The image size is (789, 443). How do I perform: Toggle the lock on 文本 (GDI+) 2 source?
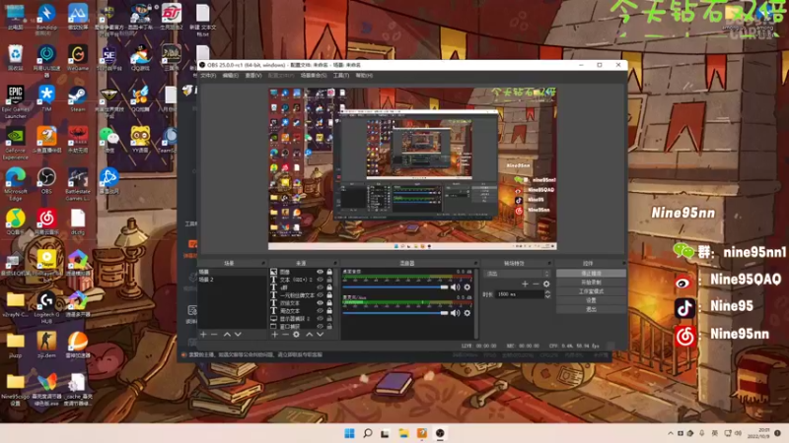[x=329, y=280]
